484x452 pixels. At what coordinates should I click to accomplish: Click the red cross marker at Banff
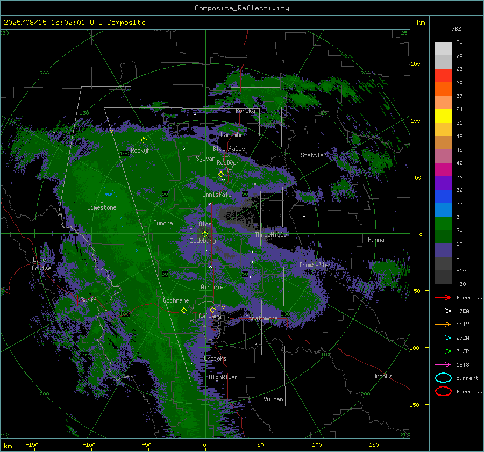click(x=77, y=300)
